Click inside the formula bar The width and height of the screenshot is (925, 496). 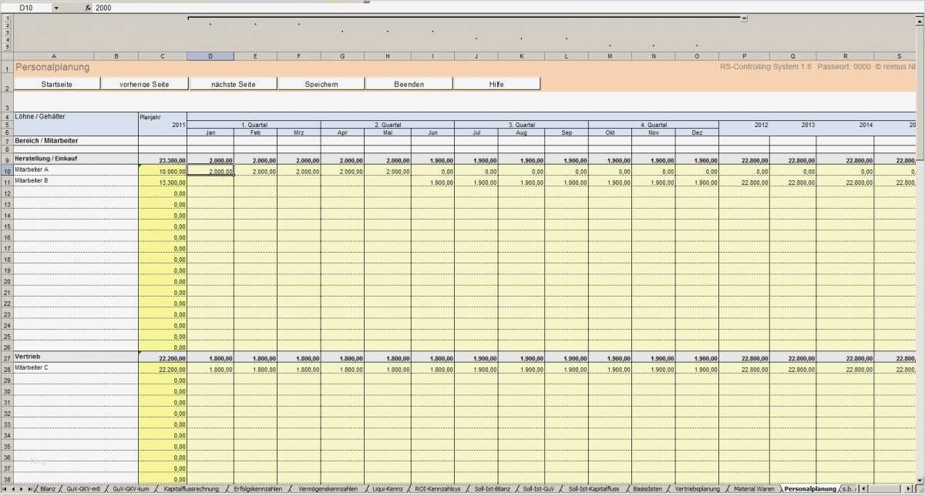[231, 8]
